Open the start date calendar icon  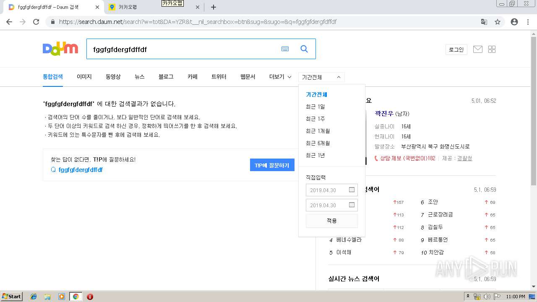point(352,190)
